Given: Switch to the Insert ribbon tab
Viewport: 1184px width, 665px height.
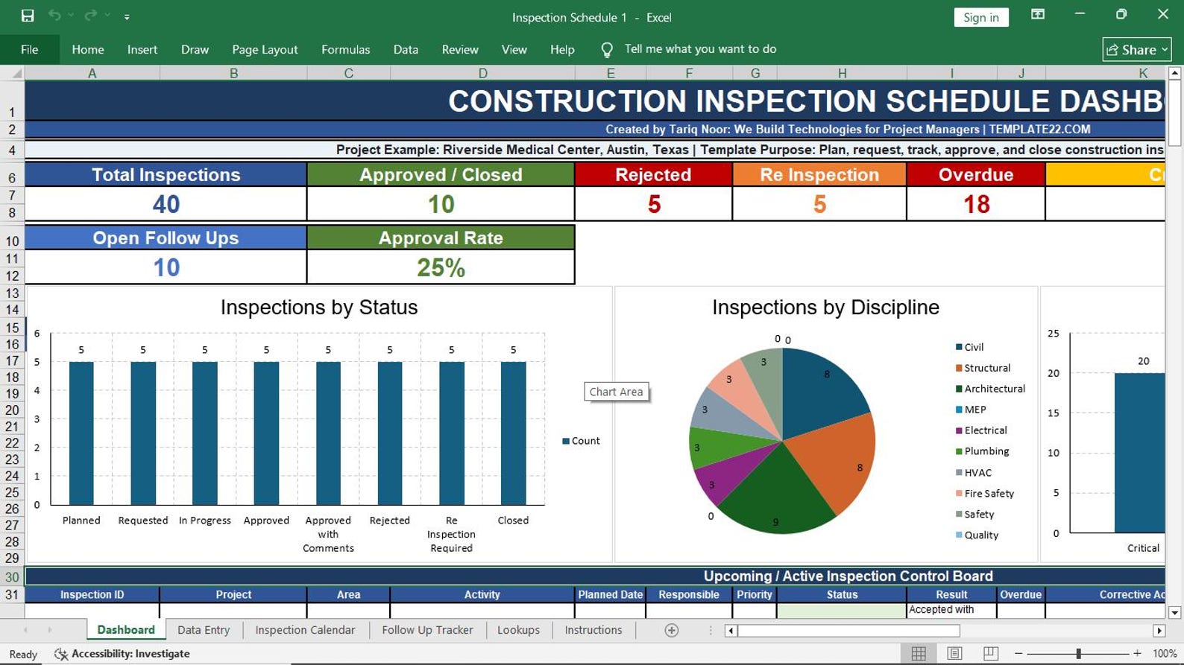Looking at the screenshot, I should (142, 49).
